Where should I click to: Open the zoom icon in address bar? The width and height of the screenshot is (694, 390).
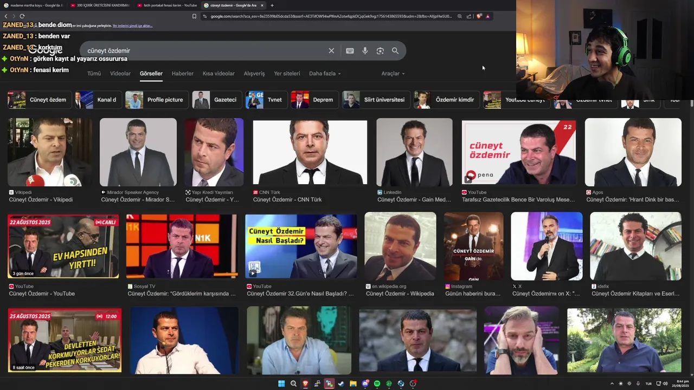point(460,16)
